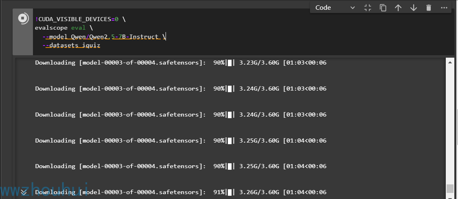
Task: Delete the cell with the trash icon
Action: pyautogui.click(x=428, y=8)
